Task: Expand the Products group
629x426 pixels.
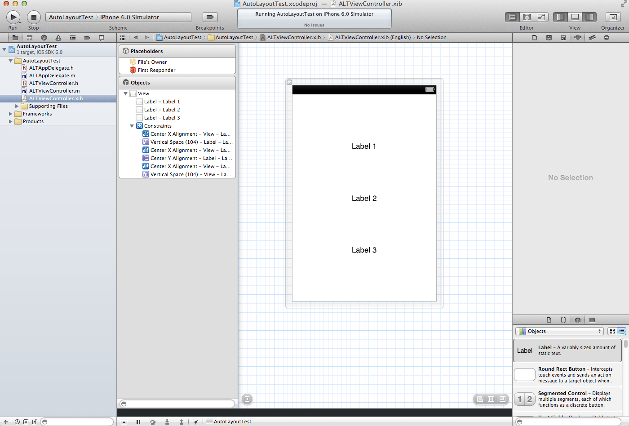Action: coord(10,122)
